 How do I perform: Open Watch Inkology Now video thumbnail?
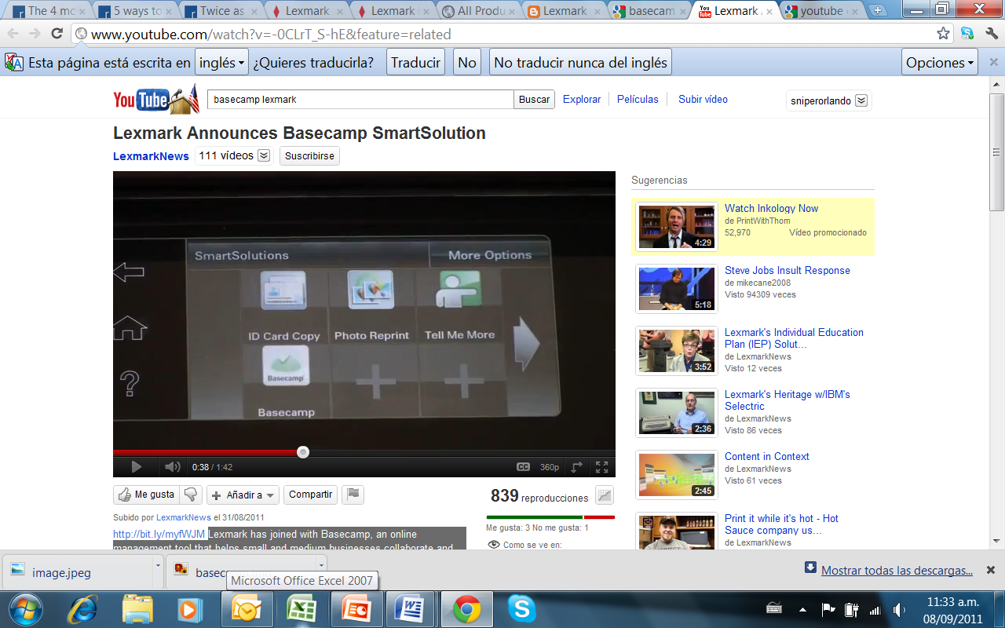tap(676, 227)
